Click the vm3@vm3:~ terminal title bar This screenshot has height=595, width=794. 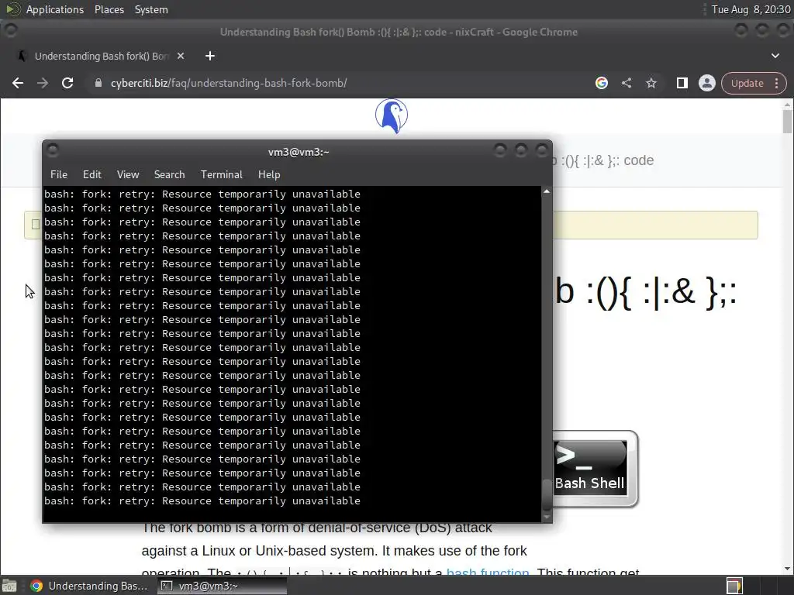(x=299, y=152)
